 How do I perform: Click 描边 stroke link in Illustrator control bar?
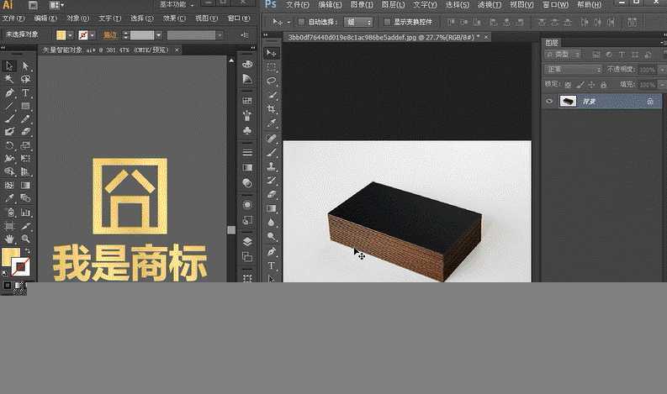pyautogui.click(x=109, y=35)
